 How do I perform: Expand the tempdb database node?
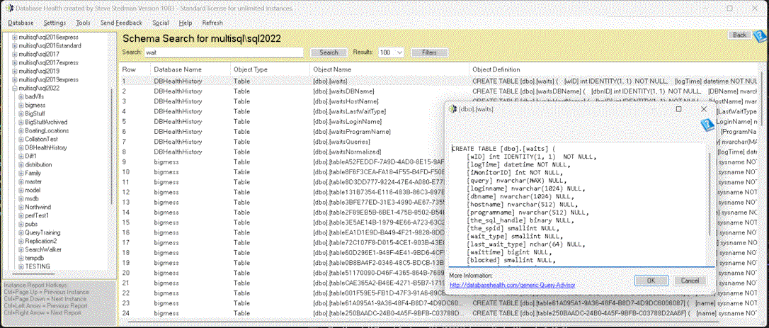21,257
